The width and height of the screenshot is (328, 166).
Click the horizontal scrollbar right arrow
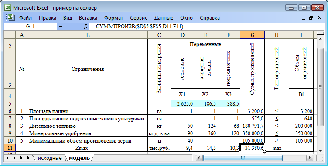pyautogui.click(x=310, y=158)
